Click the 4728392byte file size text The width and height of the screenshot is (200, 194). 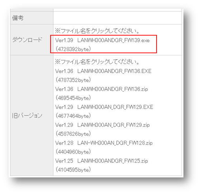tap(73, 49)
